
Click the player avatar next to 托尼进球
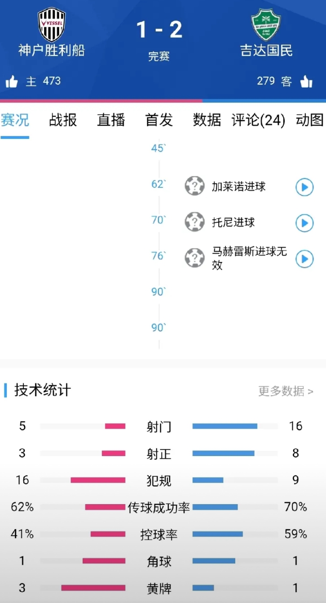tap(194, 222)
